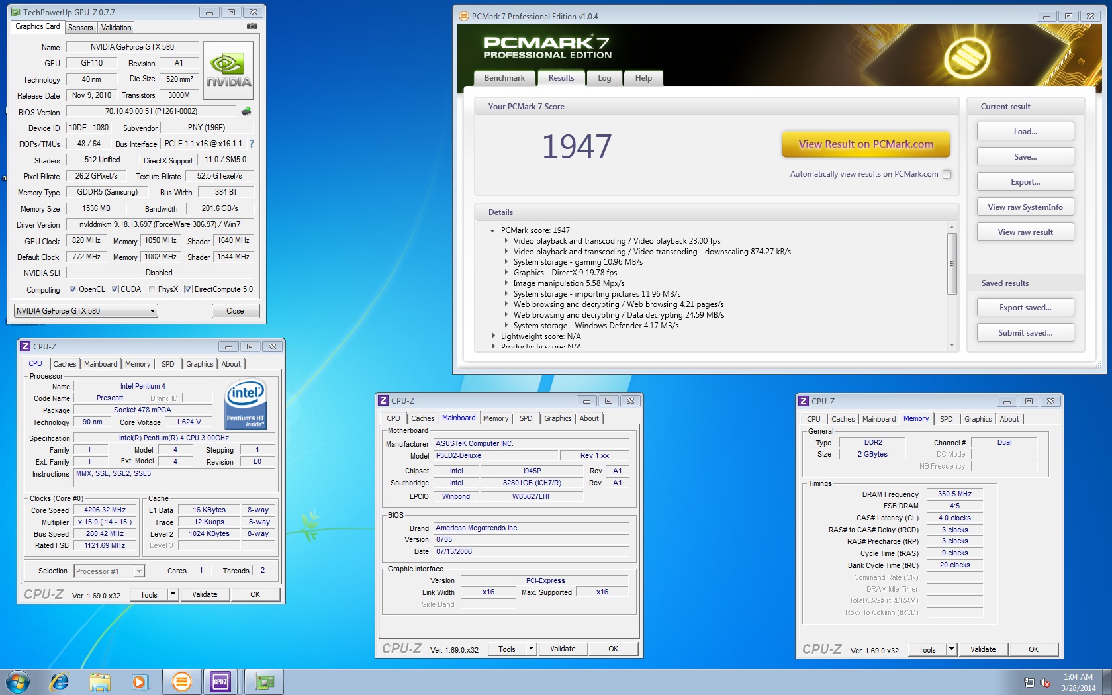
Task: Open Tools dropdown arrow in CPU-Z CPU window
Action: point(173,594)
